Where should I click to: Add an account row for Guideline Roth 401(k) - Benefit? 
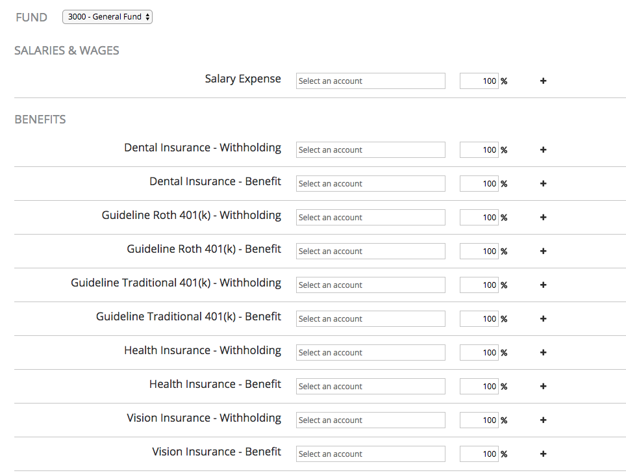click(x=543, y=251)
